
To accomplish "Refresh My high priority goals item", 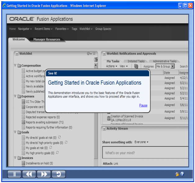I will click(57, 153).
